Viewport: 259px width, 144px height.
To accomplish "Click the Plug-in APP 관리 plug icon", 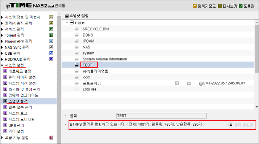I will tap(51, 41).
